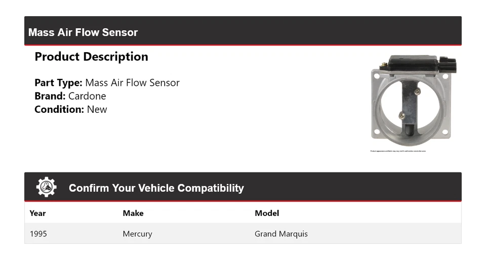
Task: Click the Model column header
Action: coord(267,213)
